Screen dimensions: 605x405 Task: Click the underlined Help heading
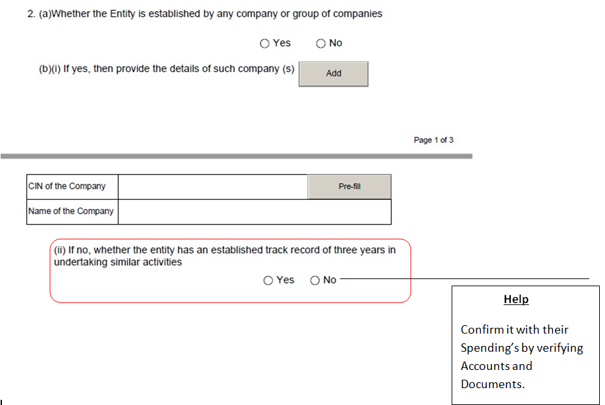516,299
